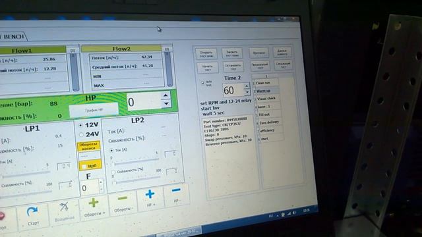Viewport: 422px width, 237px height.
Task: Click the Закрыть тест план button
Action: coord(232,53)
